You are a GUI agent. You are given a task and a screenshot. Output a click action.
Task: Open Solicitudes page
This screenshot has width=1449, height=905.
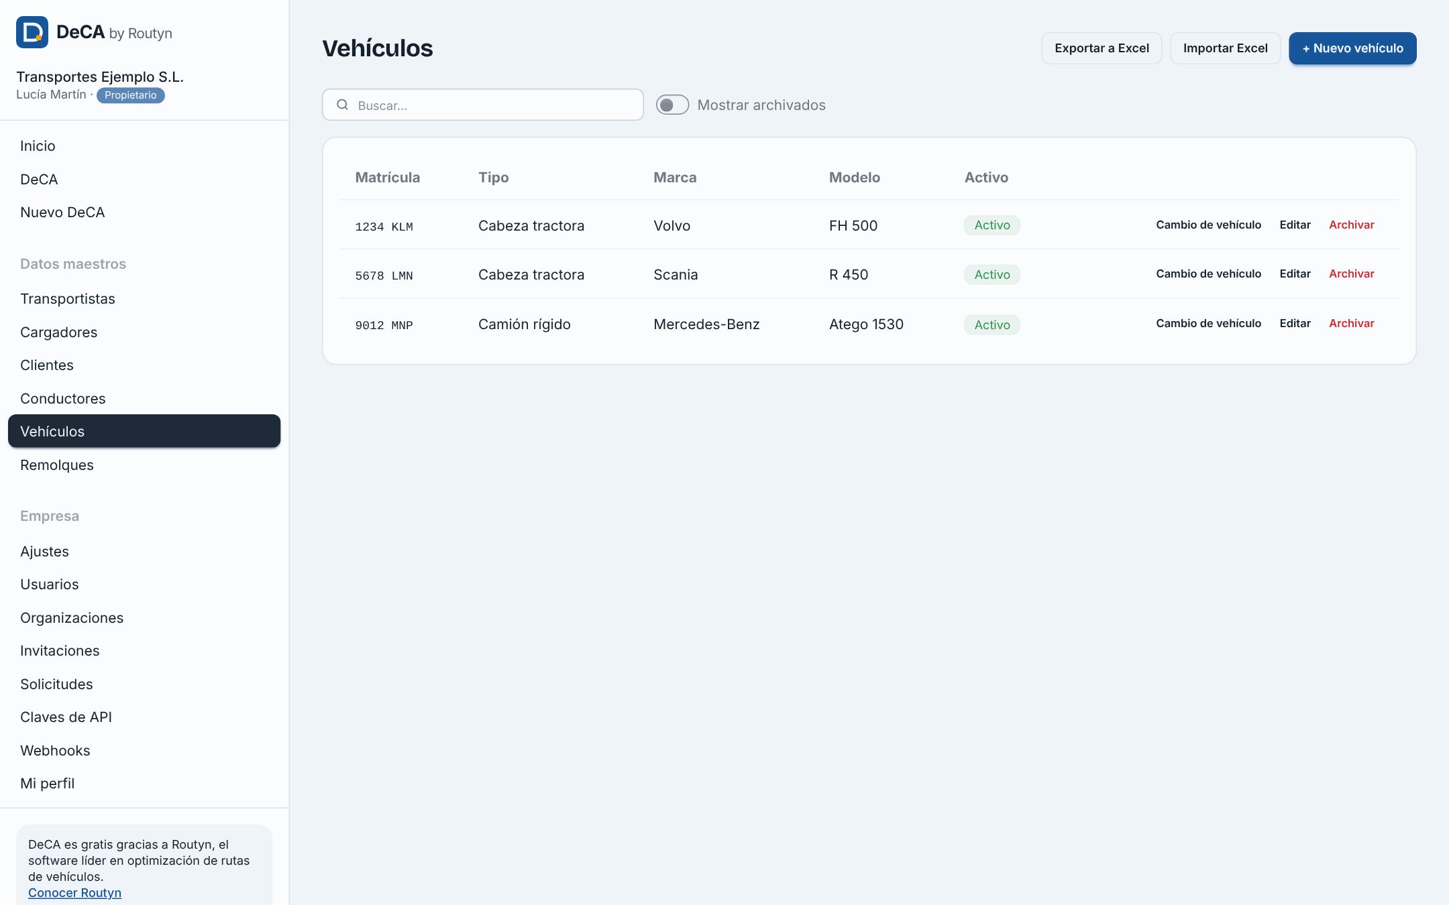144,684
